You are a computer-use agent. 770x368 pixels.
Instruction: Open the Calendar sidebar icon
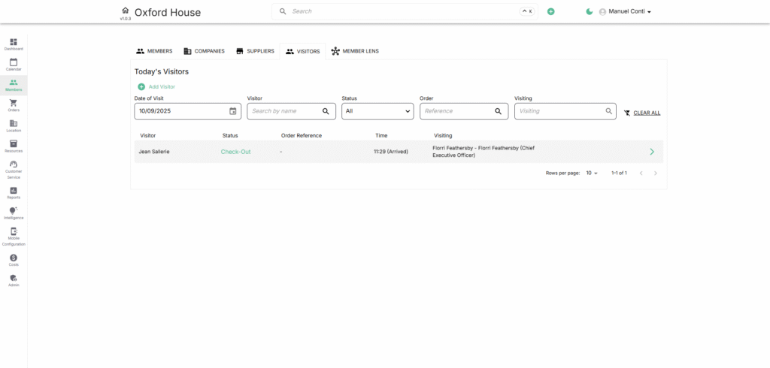14,64
